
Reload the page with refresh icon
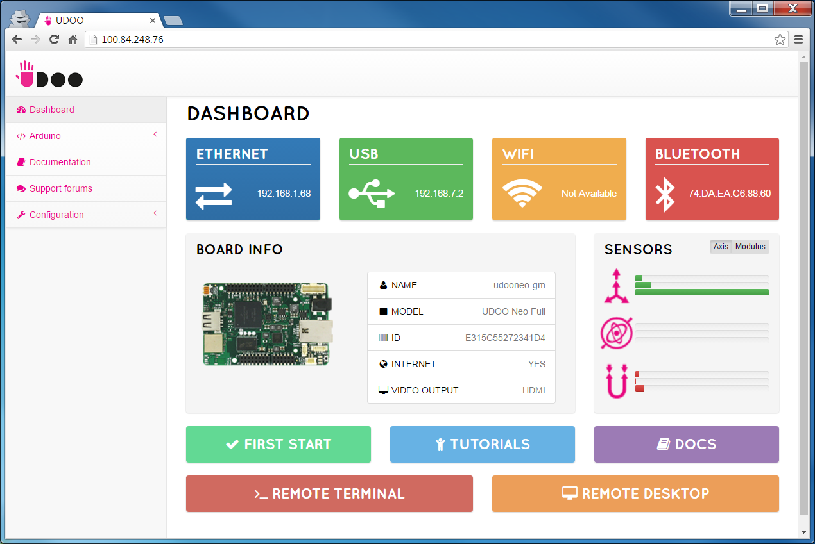pos(55,40)
